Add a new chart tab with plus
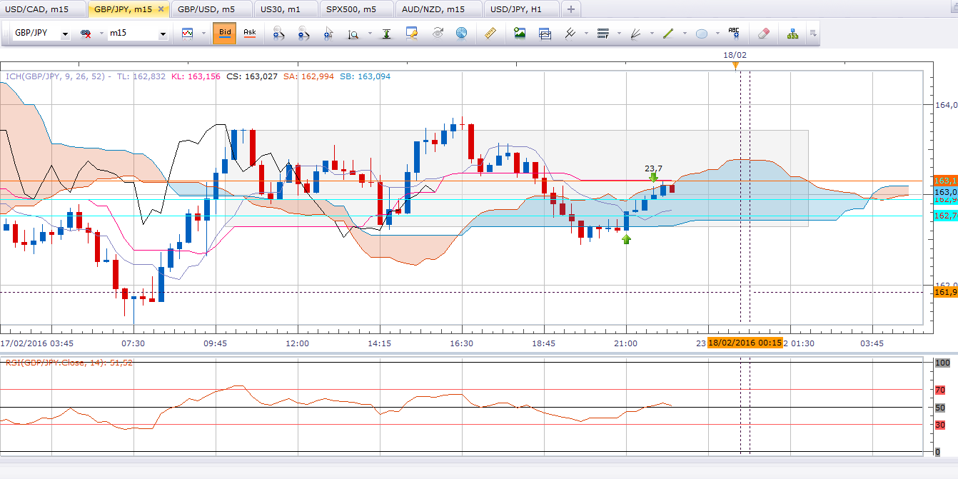Screen dimensions: 958x479 (x=571, y=9)
